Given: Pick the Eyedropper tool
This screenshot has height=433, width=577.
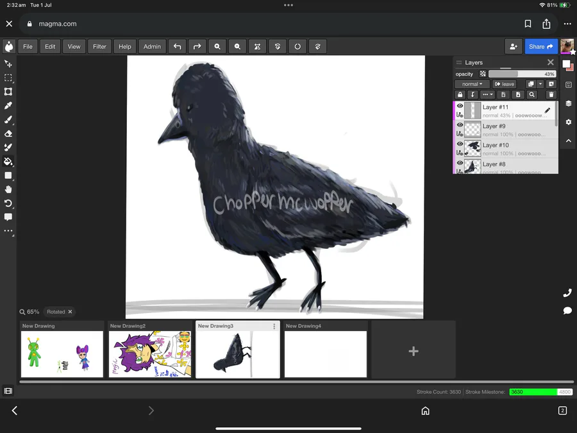Looking at the screenshot, I should click(x=8, y=106).
